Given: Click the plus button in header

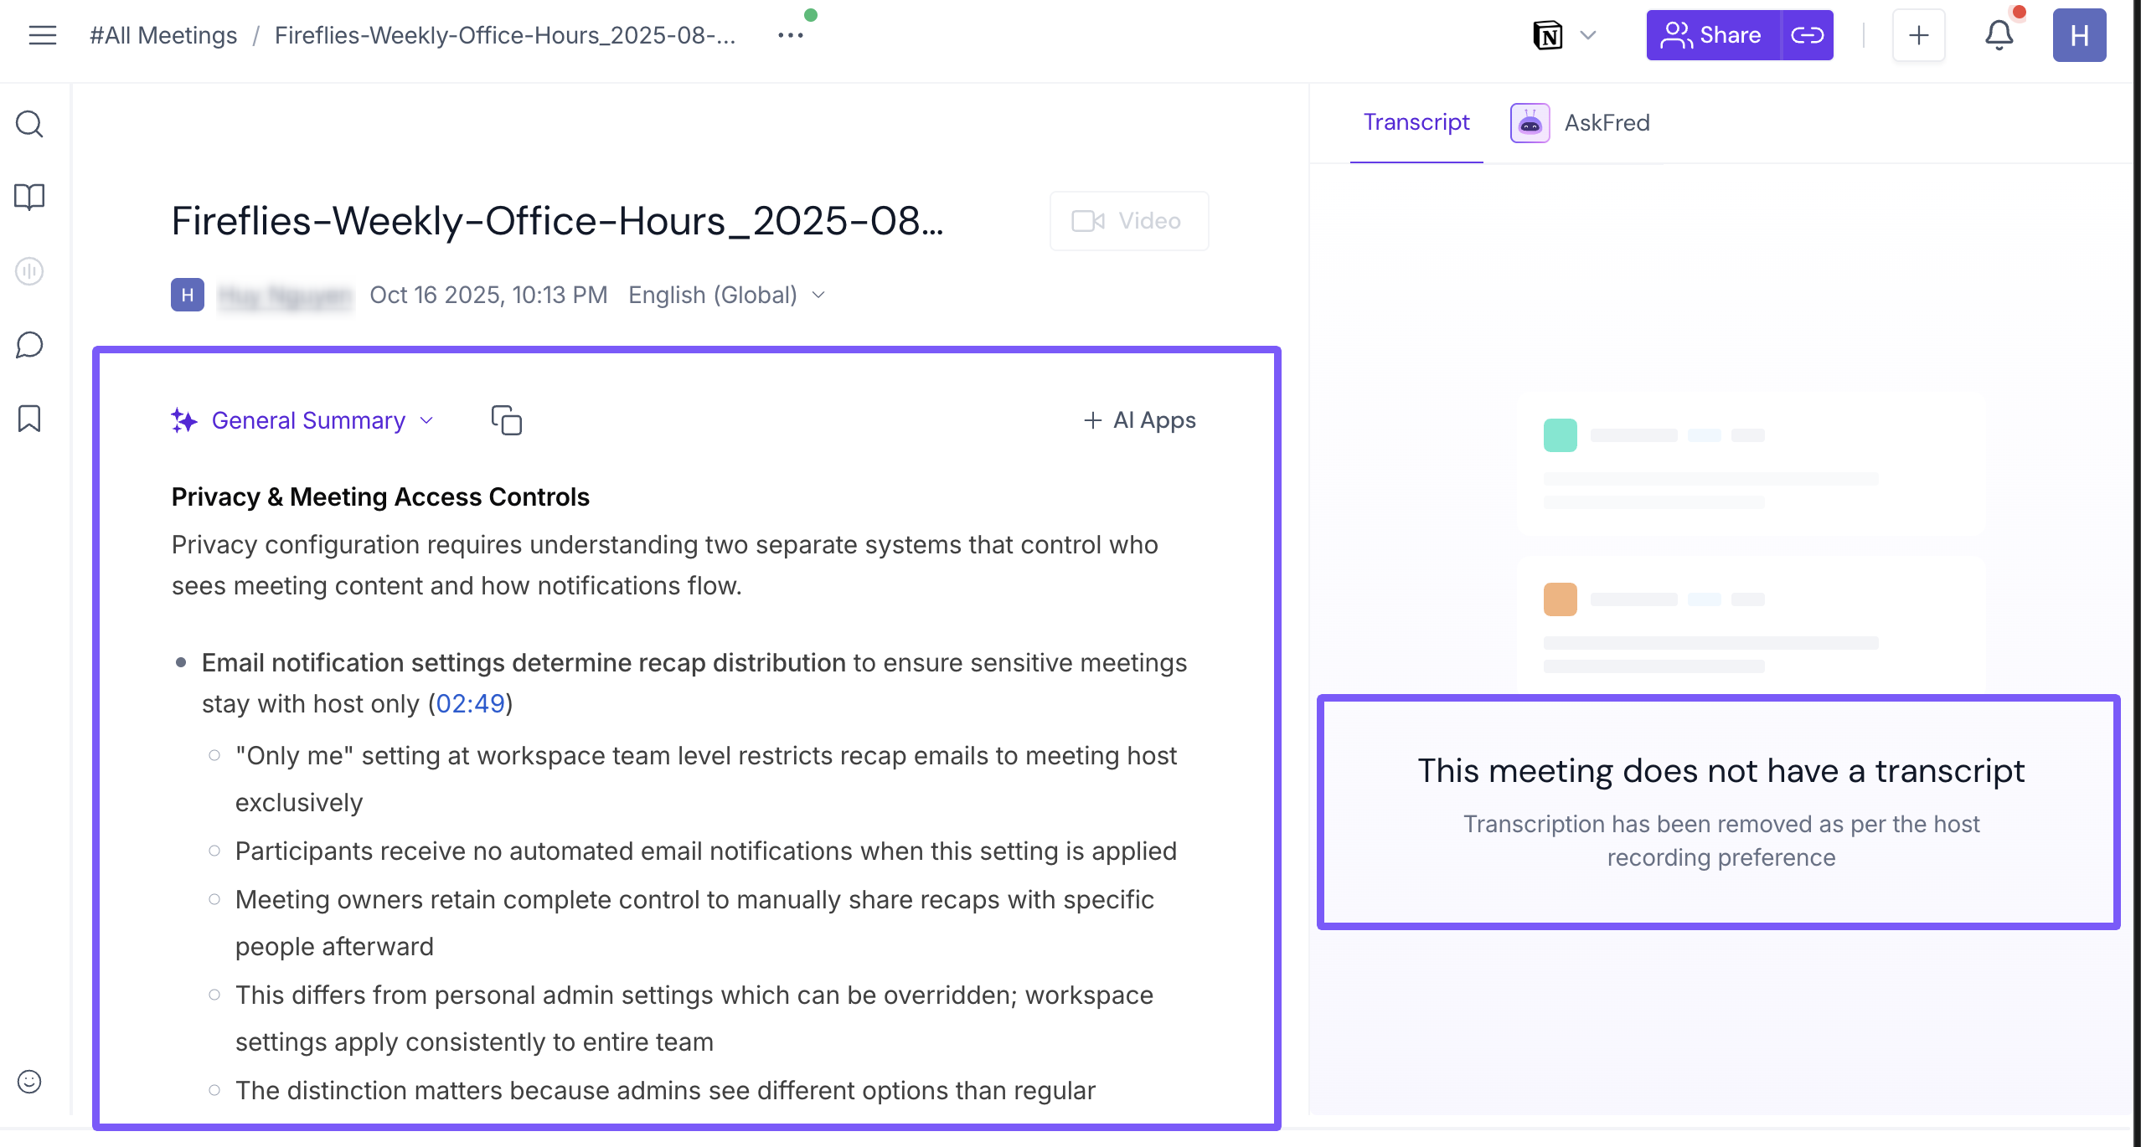Looking at the screenshot, I should point(1918,35).
